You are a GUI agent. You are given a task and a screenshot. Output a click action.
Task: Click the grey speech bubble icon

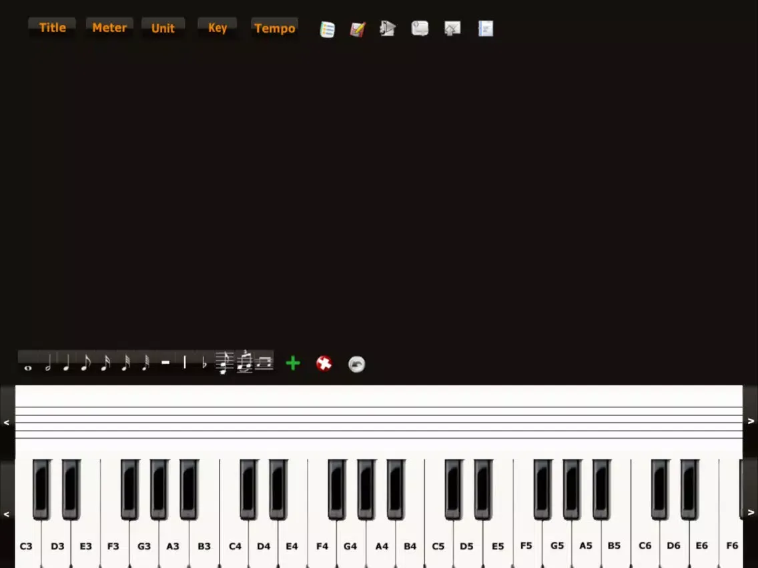(420, 29)
